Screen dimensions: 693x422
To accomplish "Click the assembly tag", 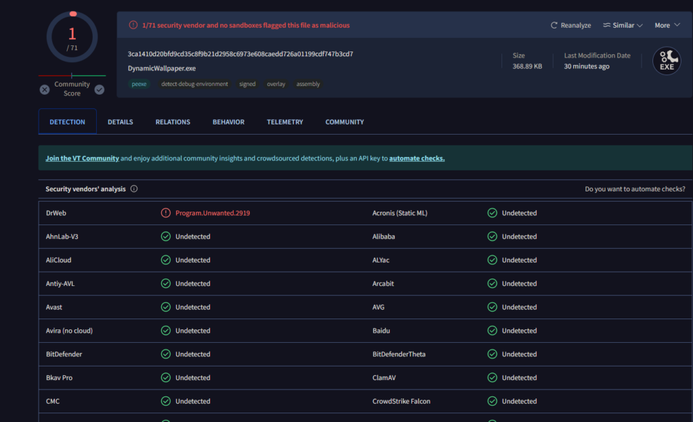I will 308,84.
